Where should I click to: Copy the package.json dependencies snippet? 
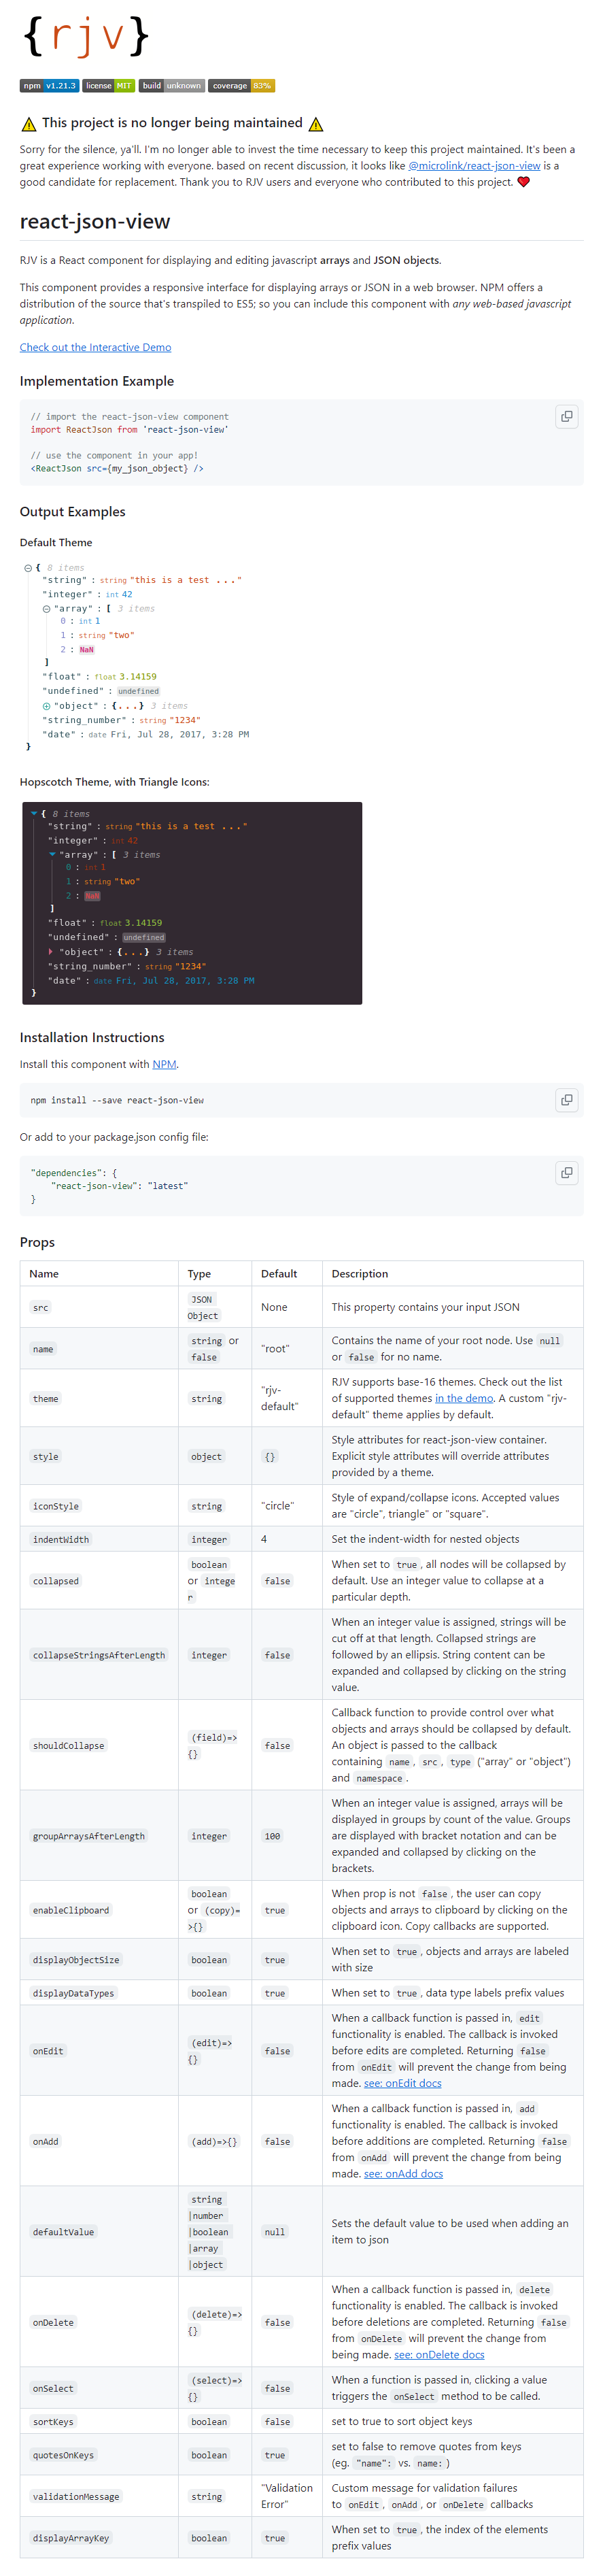(567, 1172)
